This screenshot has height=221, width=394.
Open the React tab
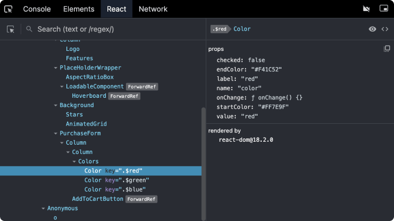[x=116, y=9]
